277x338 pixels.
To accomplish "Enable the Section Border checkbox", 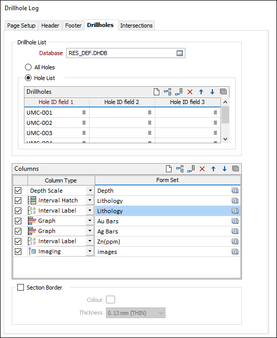I will (21, 288).
